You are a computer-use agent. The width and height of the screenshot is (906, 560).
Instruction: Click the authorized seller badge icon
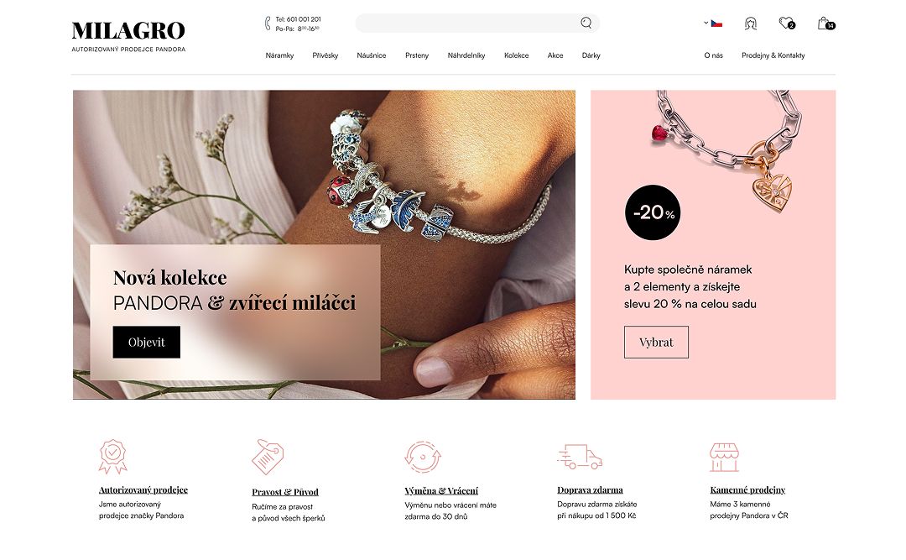click(112, 457)
